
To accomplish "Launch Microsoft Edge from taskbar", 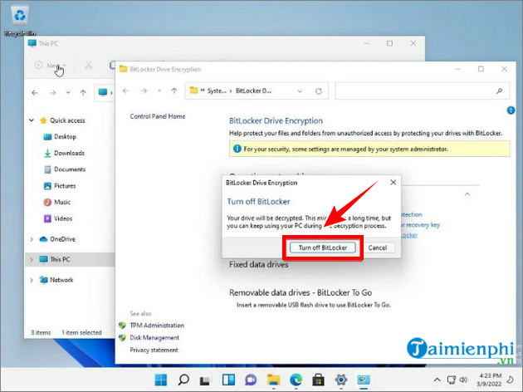I will 296,380.
